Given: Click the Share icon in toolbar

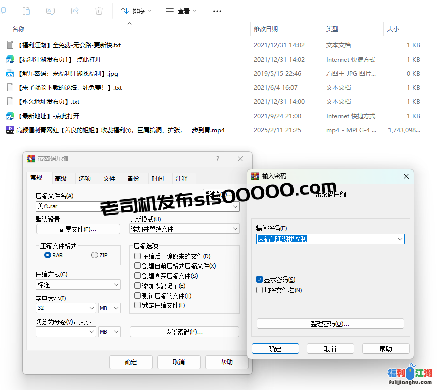Looking at the screenshot, I should [x=75, y=11].
